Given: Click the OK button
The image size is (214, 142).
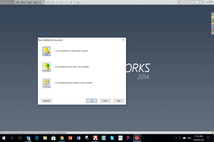Looking at the screenshot, I should tap(92, 101).
